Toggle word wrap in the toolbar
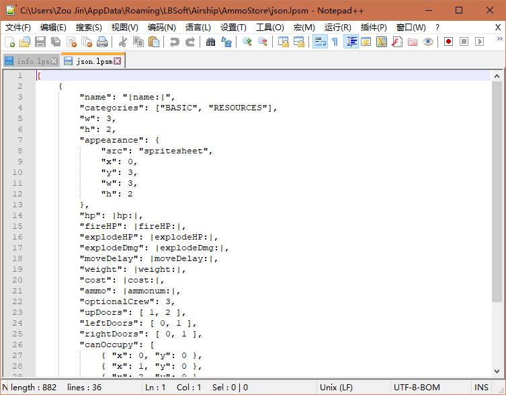 [320, 42]
